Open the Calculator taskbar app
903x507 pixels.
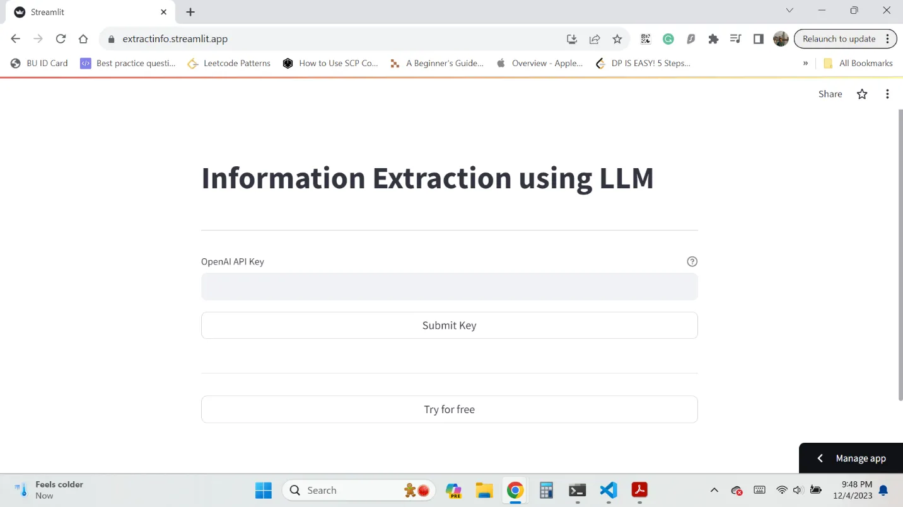[x=546, y=490]
